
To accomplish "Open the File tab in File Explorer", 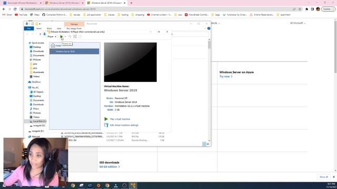I will 29,28.
